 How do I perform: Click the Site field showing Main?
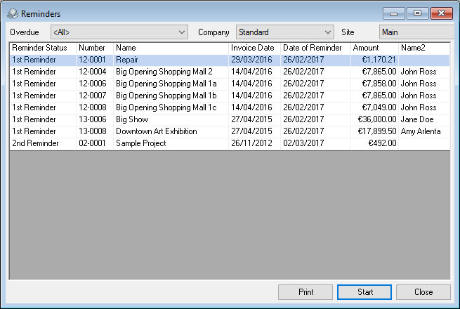coord(414,32)
